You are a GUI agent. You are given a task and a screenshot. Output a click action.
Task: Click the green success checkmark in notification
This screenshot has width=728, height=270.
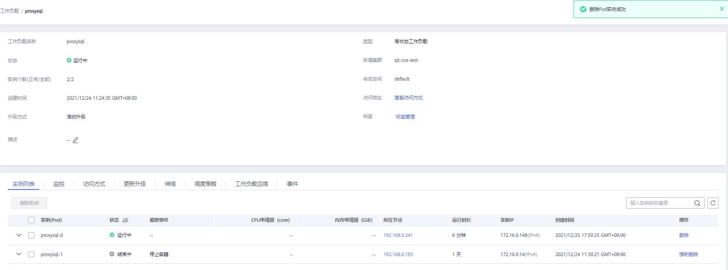point(583,9)
